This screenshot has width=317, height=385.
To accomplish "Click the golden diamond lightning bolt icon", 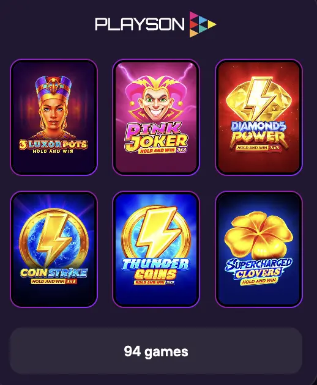I will coord(259,100).
